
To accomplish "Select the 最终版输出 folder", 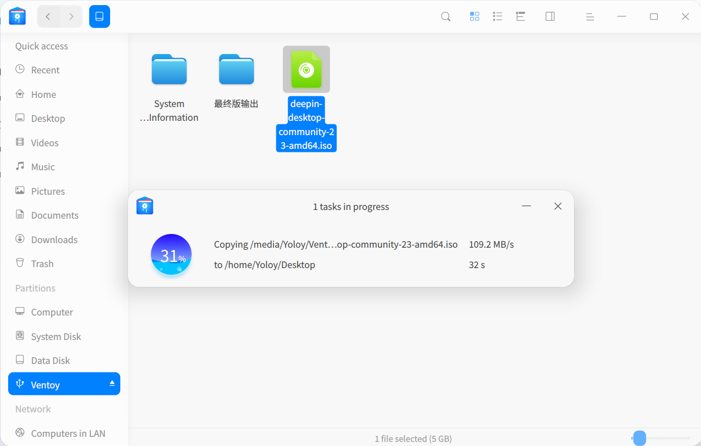I will coord(236,82).
